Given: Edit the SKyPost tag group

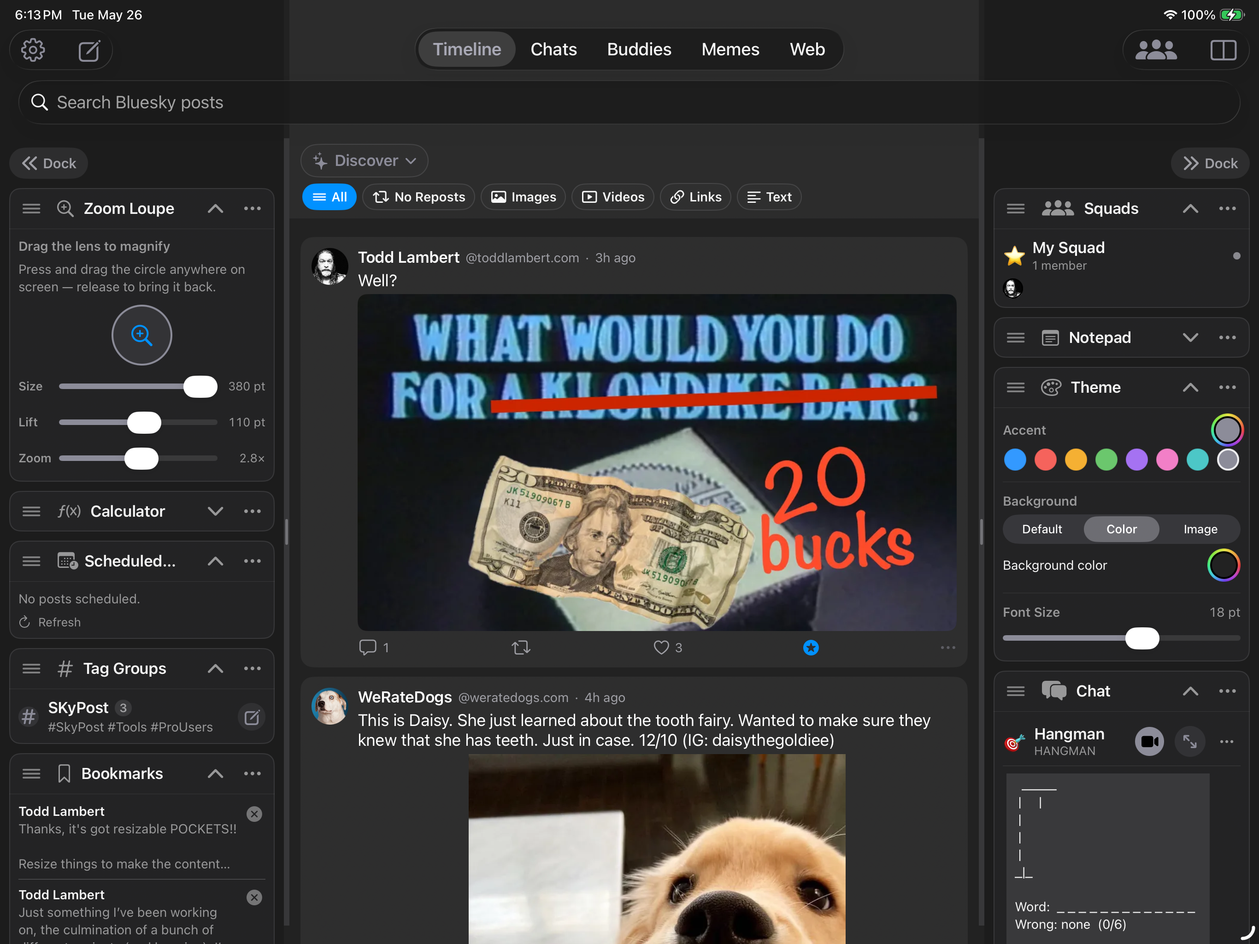Looking at the screenshot, I should [252, 717].
